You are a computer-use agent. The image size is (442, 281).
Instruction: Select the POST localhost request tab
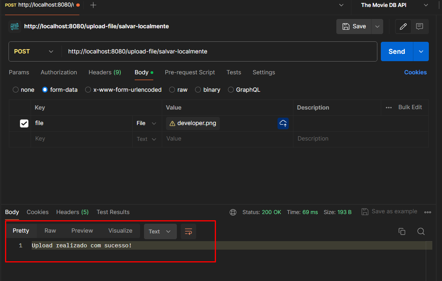tap(42, 5)
